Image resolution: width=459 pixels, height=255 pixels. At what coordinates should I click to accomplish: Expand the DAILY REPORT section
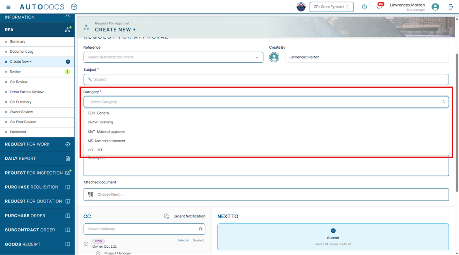coord(37,159)
